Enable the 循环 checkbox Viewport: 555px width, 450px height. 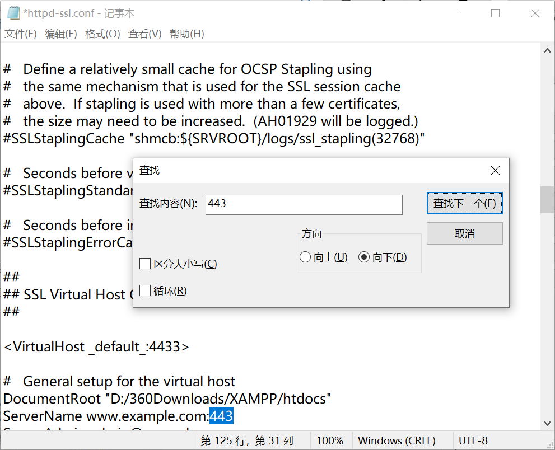pos(144,290)
